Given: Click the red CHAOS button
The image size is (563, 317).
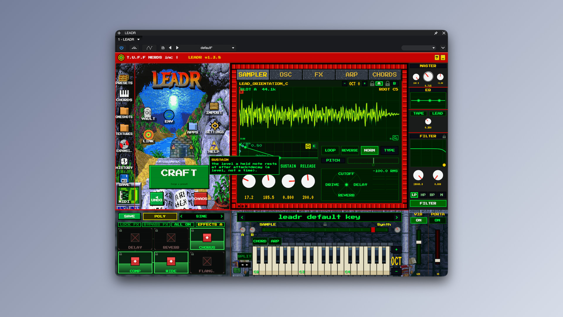Looking at the screenshot, I should click(x=201, y=199).
